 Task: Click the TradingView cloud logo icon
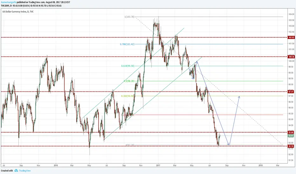point(16,171)
